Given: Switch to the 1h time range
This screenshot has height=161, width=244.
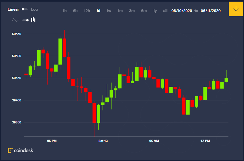Looking at the screenshot, I should click(65, 11).
